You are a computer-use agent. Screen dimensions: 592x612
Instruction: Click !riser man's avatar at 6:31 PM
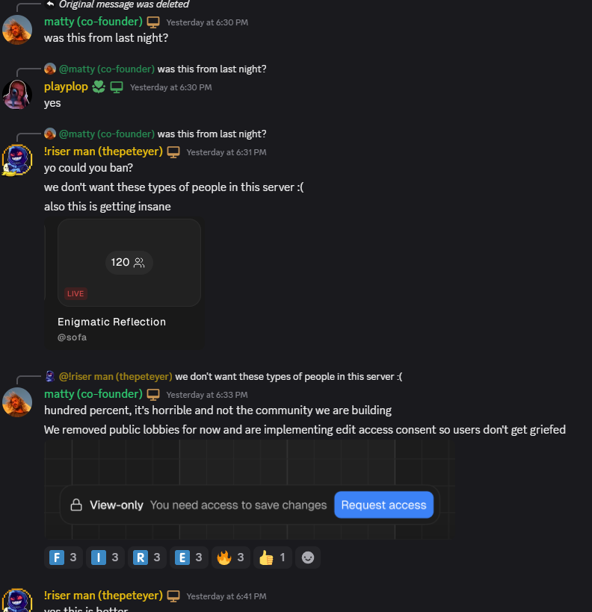(17, 160)
